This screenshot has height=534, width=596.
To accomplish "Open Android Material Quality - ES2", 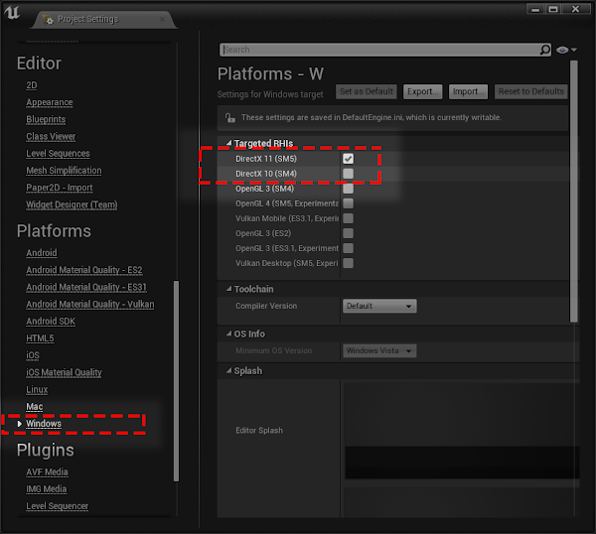I will (84, 270).
